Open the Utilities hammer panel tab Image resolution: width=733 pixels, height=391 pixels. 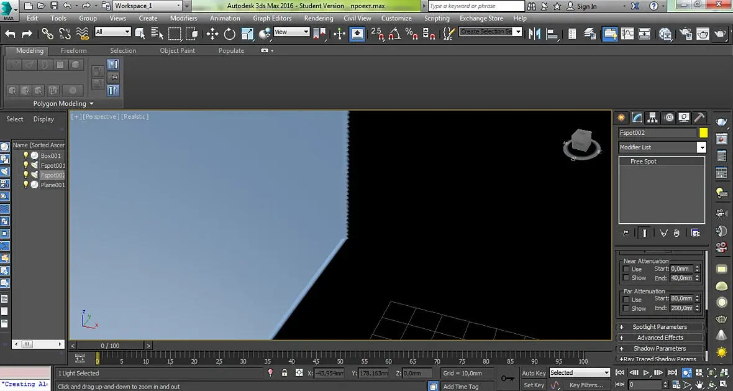[699, 117]
